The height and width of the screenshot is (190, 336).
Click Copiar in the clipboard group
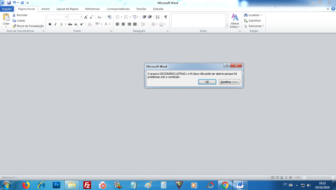click(19, 21)
